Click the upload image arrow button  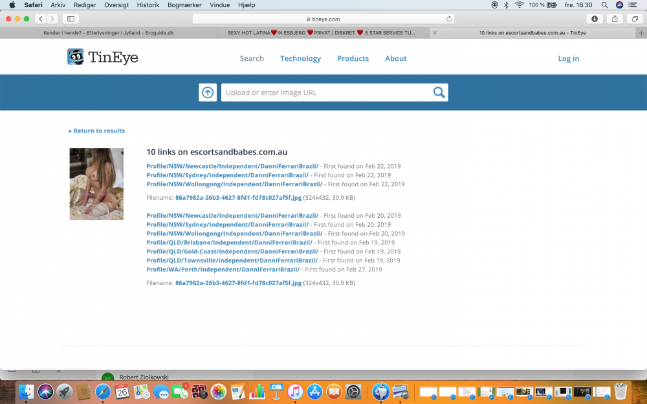(x=208, y=92)
